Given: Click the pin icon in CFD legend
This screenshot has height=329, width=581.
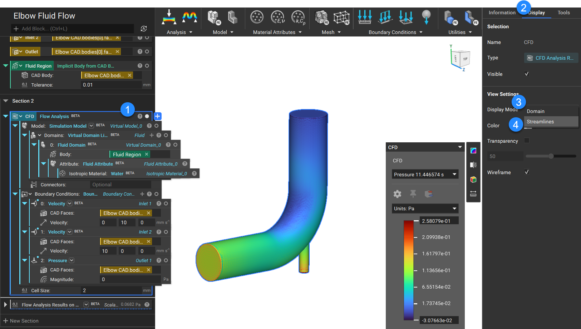Looking at the screenshot, I should pos(413,194).
